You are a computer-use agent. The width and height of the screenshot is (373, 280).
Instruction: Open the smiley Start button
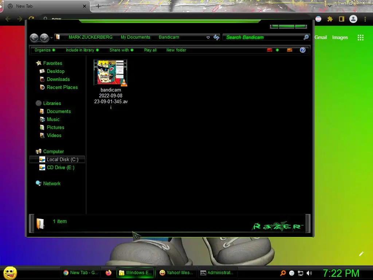[10, 273]
